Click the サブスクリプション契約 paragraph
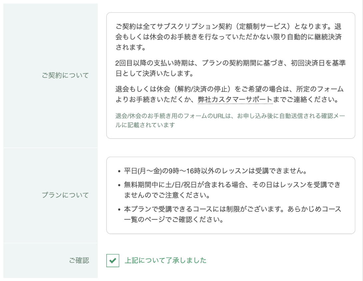The height and width of the screenshot is (281, 363). [228, 37]
